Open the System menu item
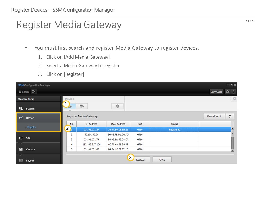266x200 pixels. 38,109
